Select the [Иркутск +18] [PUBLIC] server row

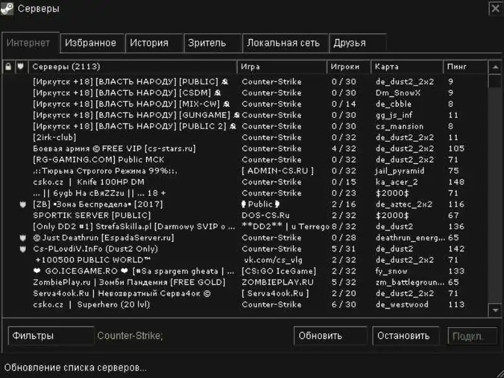245,82
